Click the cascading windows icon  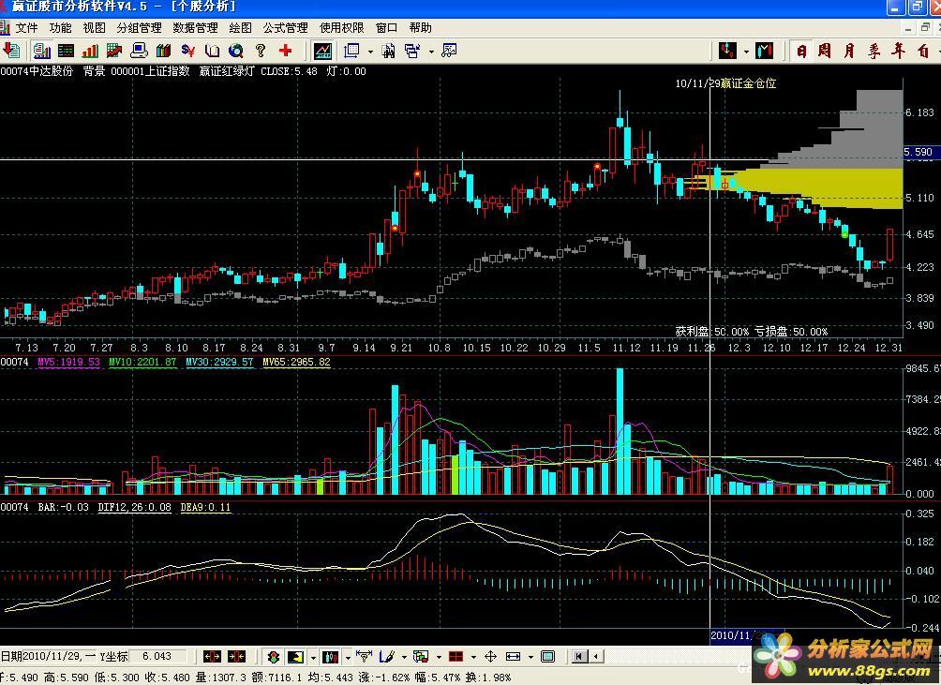tap(412, 51)
